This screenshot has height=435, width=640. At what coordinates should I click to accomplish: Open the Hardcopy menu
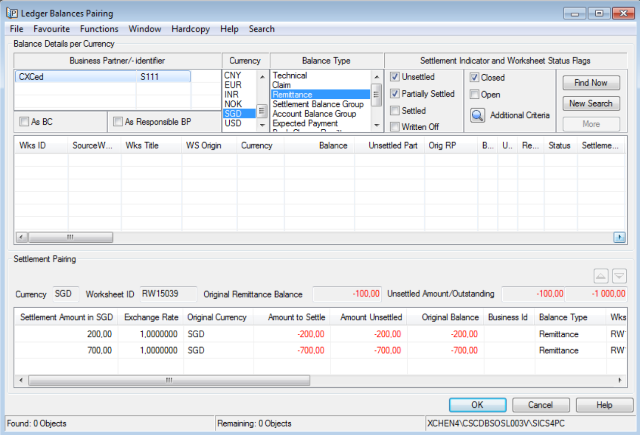(x=190, y=29)
